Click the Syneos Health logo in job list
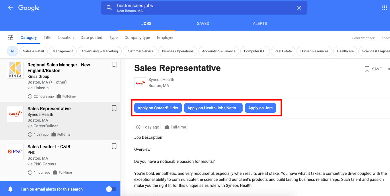Viewport: 390px width, 196px height. coord(15,114)
